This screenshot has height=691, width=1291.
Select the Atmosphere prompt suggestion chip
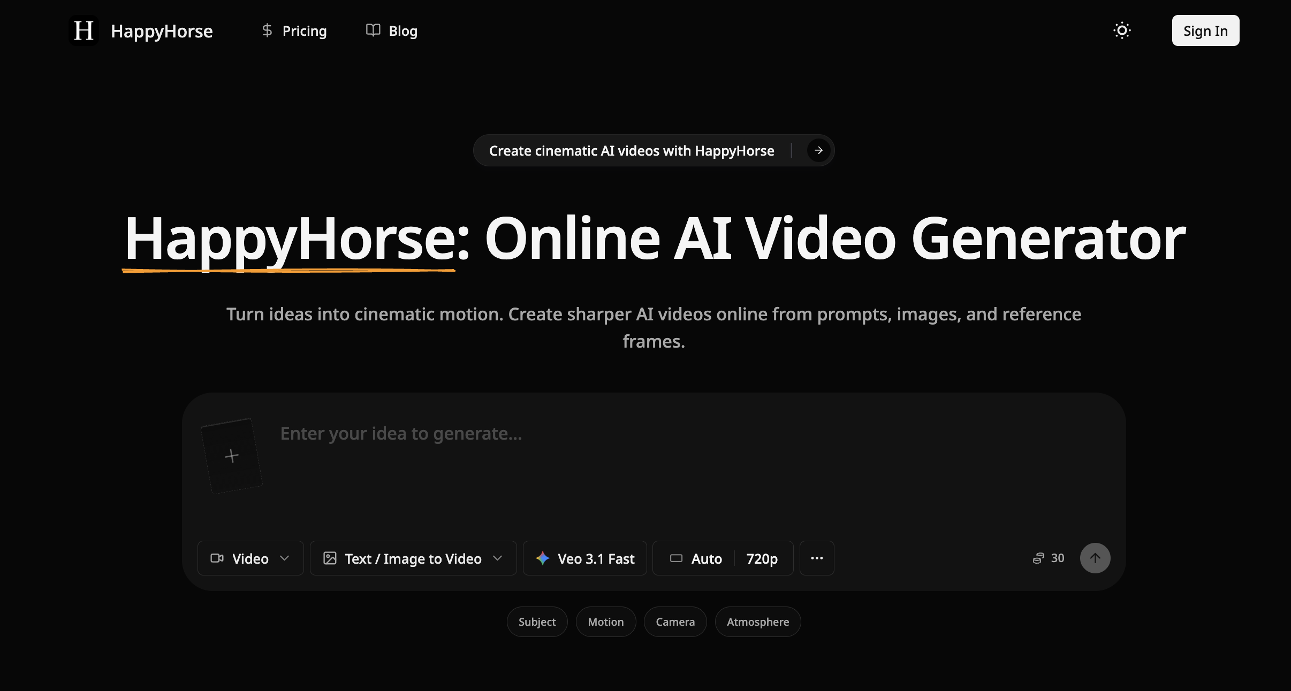757,621
